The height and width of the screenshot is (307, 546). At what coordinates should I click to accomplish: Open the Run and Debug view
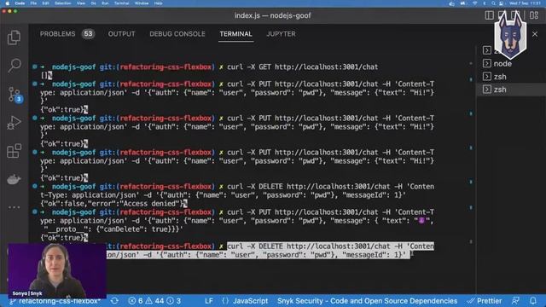pos(14,123)
